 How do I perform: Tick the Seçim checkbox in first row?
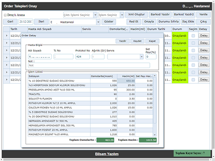[193, 36]
